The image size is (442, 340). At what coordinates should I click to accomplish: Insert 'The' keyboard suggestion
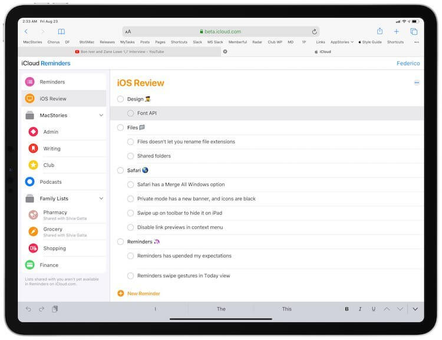click(221, 309)
